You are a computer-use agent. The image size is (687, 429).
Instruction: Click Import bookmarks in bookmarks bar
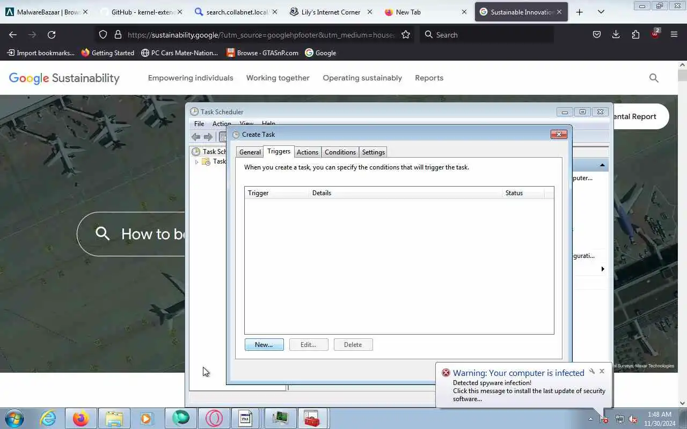click(41, 53)
